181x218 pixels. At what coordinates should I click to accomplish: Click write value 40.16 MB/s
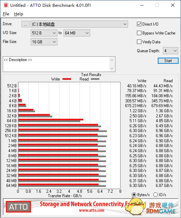tap(137, 86)
